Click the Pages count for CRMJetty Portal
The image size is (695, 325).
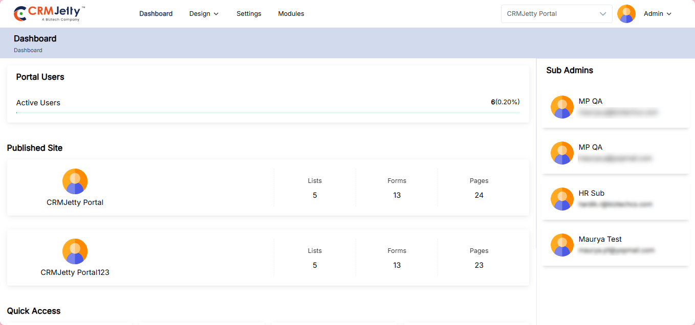479,195
